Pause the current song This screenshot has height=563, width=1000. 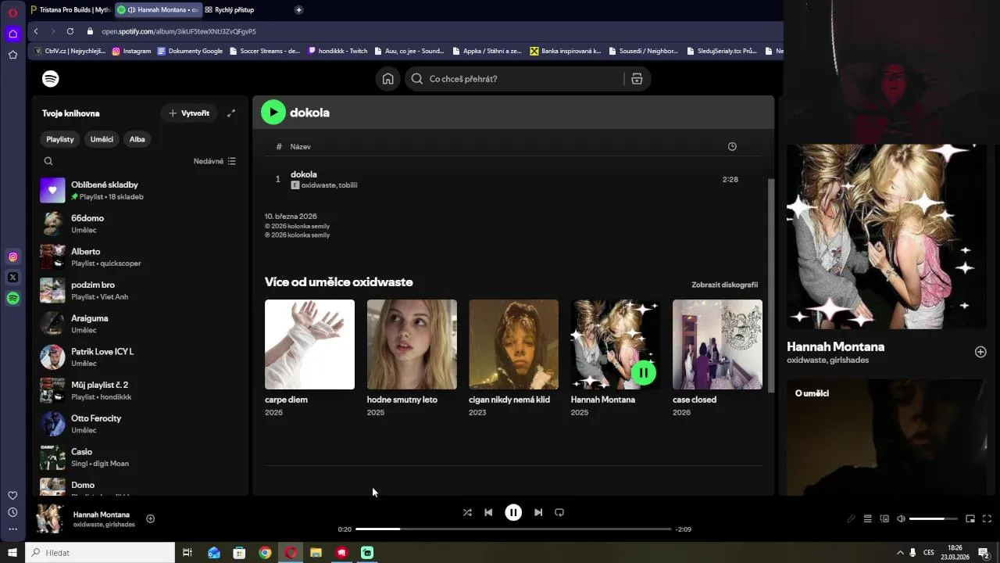tap(513, 513)
